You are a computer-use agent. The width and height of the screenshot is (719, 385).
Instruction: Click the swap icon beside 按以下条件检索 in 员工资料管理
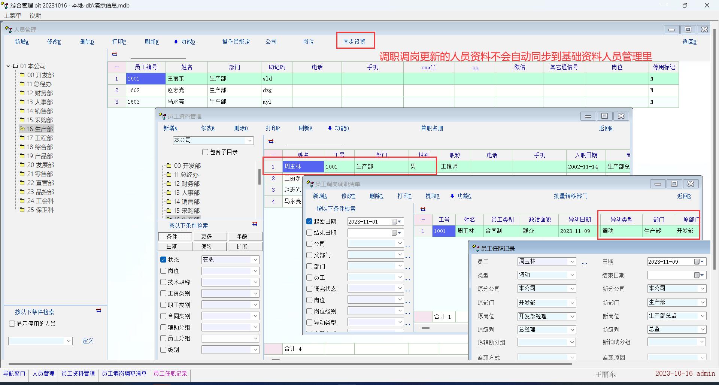click(255, 224)
